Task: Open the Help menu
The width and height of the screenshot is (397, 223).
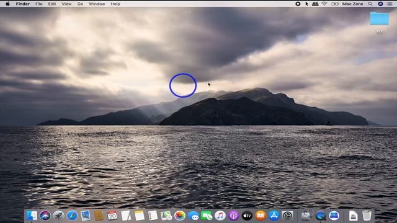Action: [x=115, y=4]
